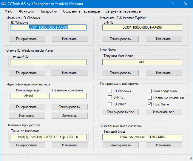
Task: Click Загрузить параметры menu item
Action: pyautogui.click(x=123, y=11)
